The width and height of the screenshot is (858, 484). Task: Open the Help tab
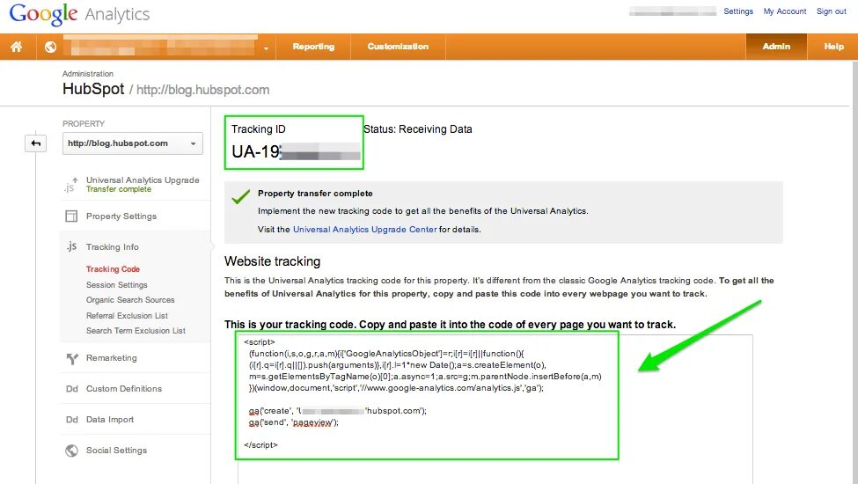tap(834, 47)
